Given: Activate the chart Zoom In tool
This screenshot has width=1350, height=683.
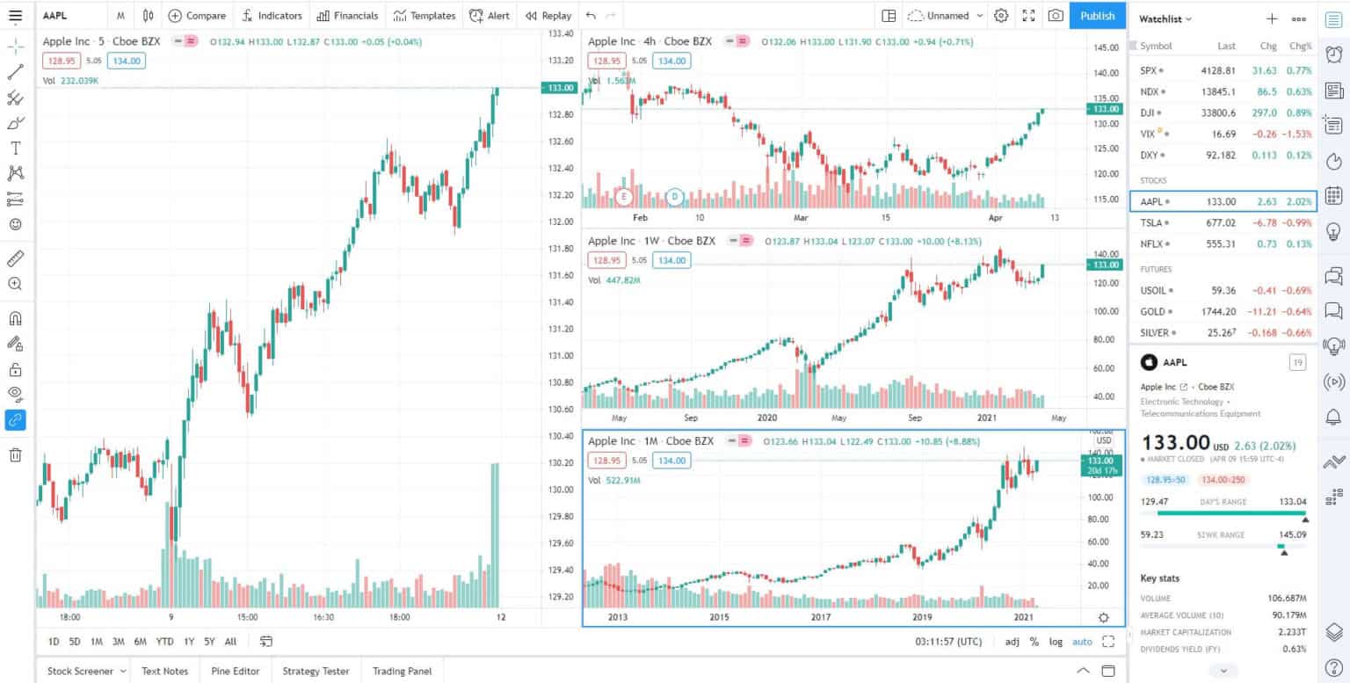Looking at the screenshot, I should (x=15, y=283).
